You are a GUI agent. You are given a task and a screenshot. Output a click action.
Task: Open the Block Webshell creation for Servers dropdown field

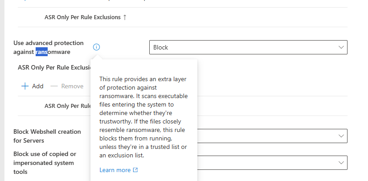272,136
